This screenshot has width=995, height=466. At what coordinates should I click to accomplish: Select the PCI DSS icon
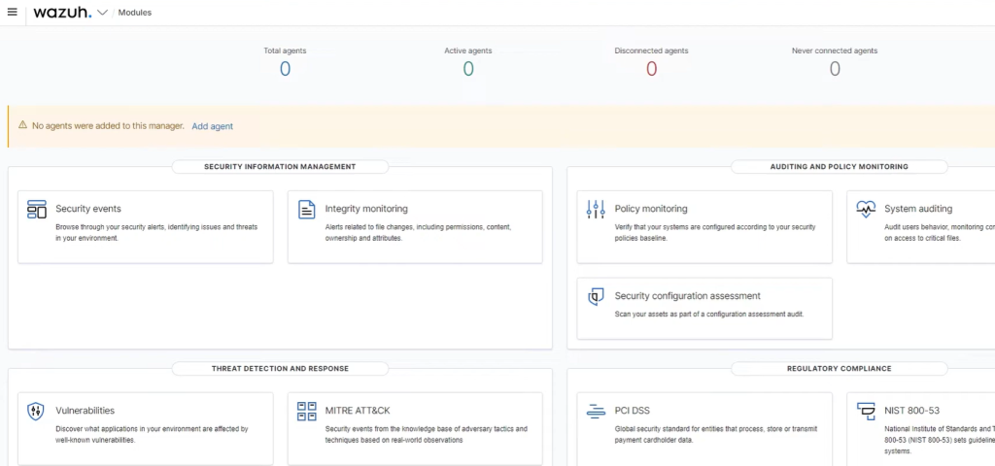[x=596, y=411]
